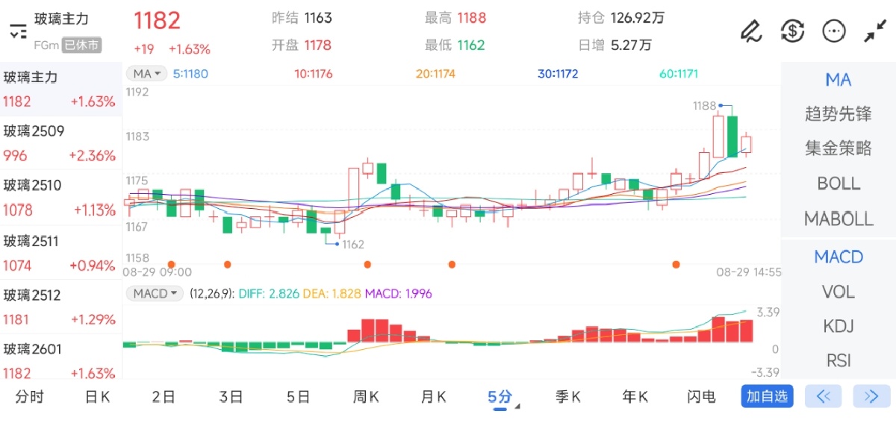Tap the 最高 1188 value in header
The height and width of the screenshot is (423, 896).
click(x=455, y=18)
